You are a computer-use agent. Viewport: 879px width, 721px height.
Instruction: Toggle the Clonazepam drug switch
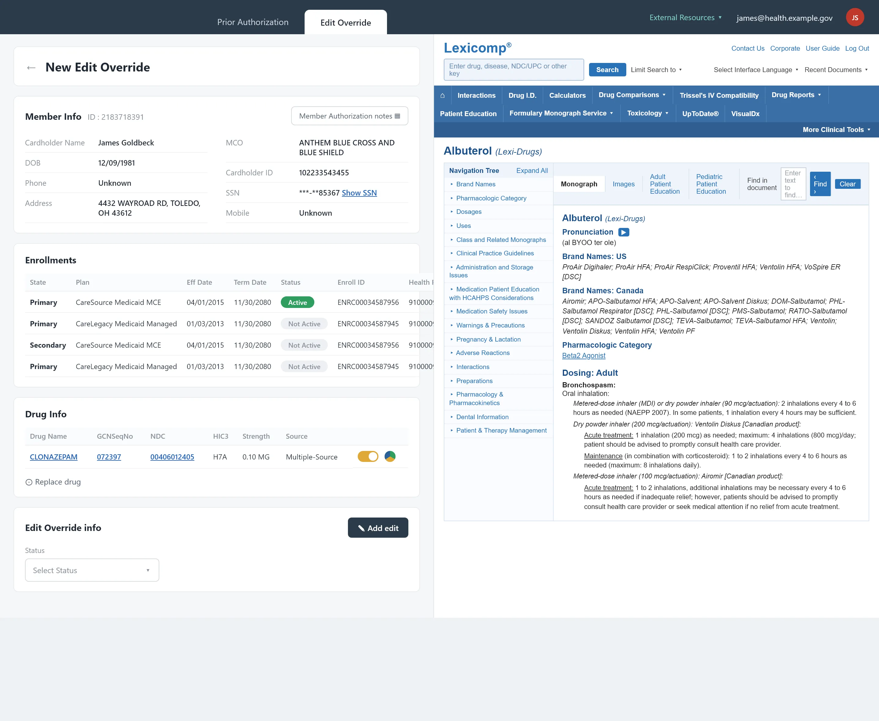click(368, 456)
